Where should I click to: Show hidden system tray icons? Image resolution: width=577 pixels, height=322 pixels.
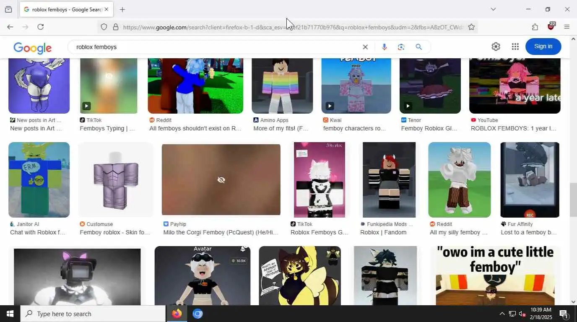502,314
